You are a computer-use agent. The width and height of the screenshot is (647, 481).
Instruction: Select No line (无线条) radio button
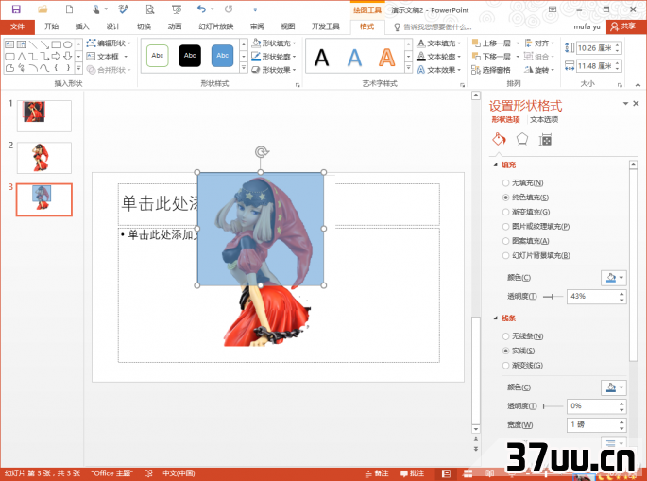click(x=505, y=336)
